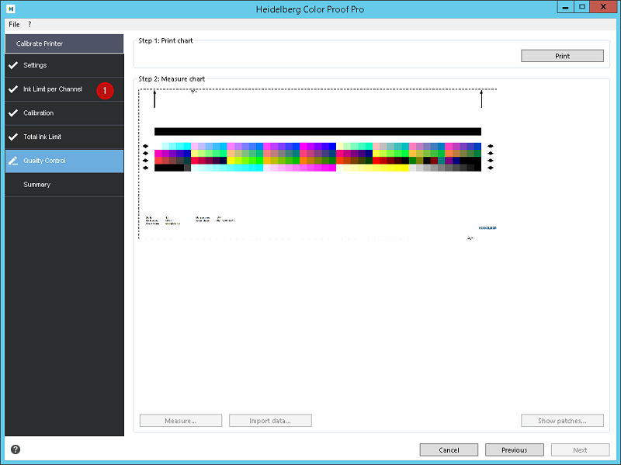Click the Next button

point(580,450)
